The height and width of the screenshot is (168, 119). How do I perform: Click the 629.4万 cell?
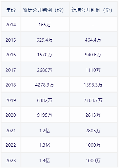point(45,39)
